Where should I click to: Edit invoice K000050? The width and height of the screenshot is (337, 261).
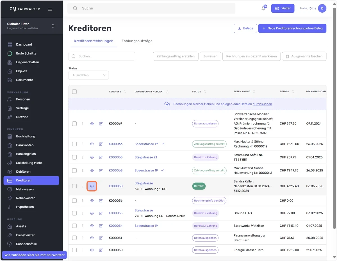pos(101,250)
